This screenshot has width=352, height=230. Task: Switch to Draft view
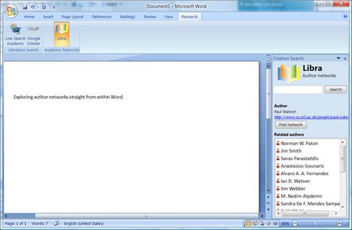click(276, 223)
